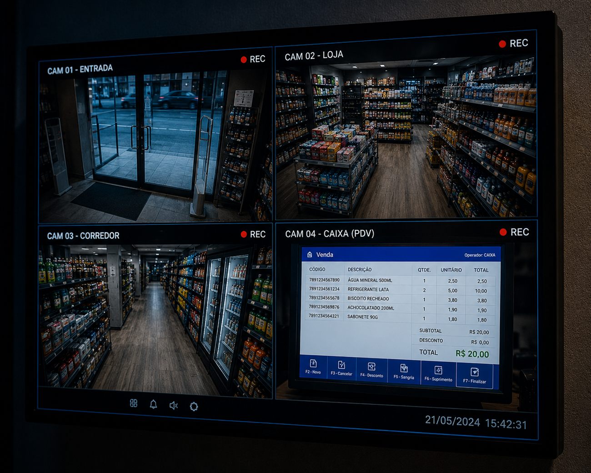
Task: Click the clock reading 15:42:31
Action: [506, 424]
